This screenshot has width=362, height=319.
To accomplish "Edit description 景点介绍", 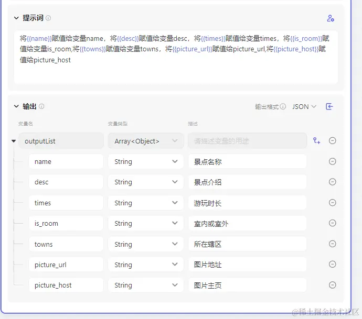I will [247, 182].
